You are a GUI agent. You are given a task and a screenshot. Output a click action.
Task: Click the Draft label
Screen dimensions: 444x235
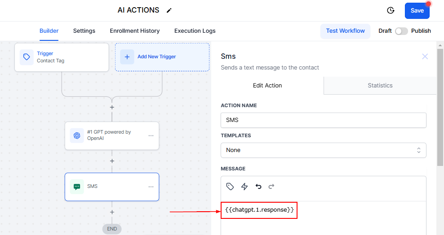point(385,31)
